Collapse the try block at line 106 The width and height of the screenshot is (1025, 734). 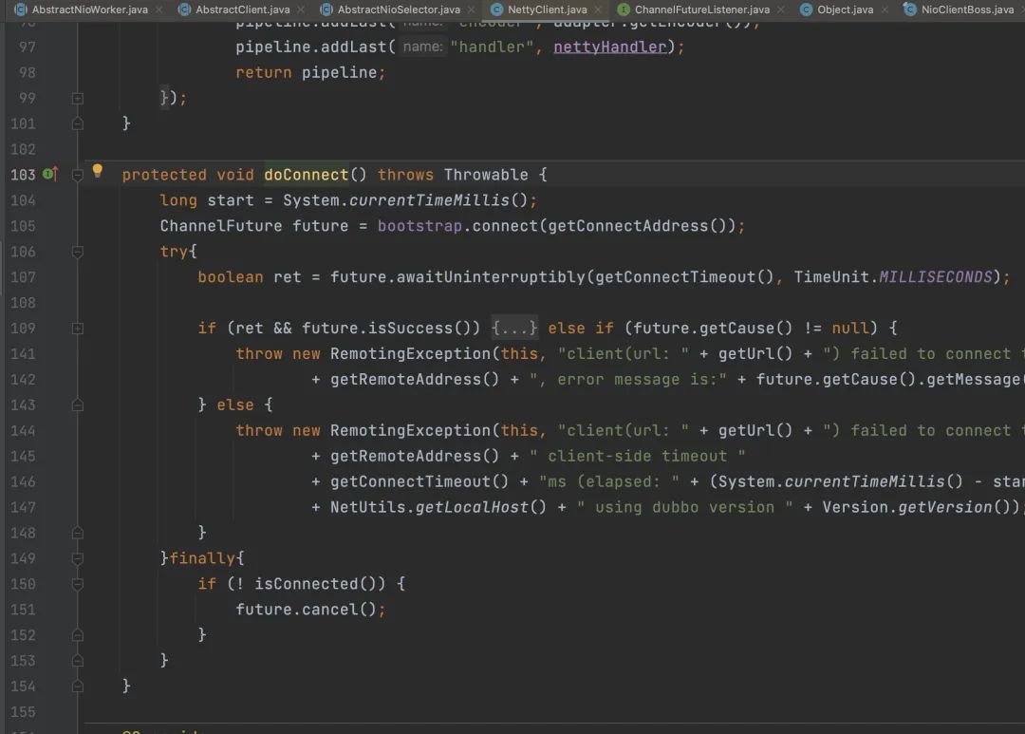pyautogui.click(x=77, y=252)
